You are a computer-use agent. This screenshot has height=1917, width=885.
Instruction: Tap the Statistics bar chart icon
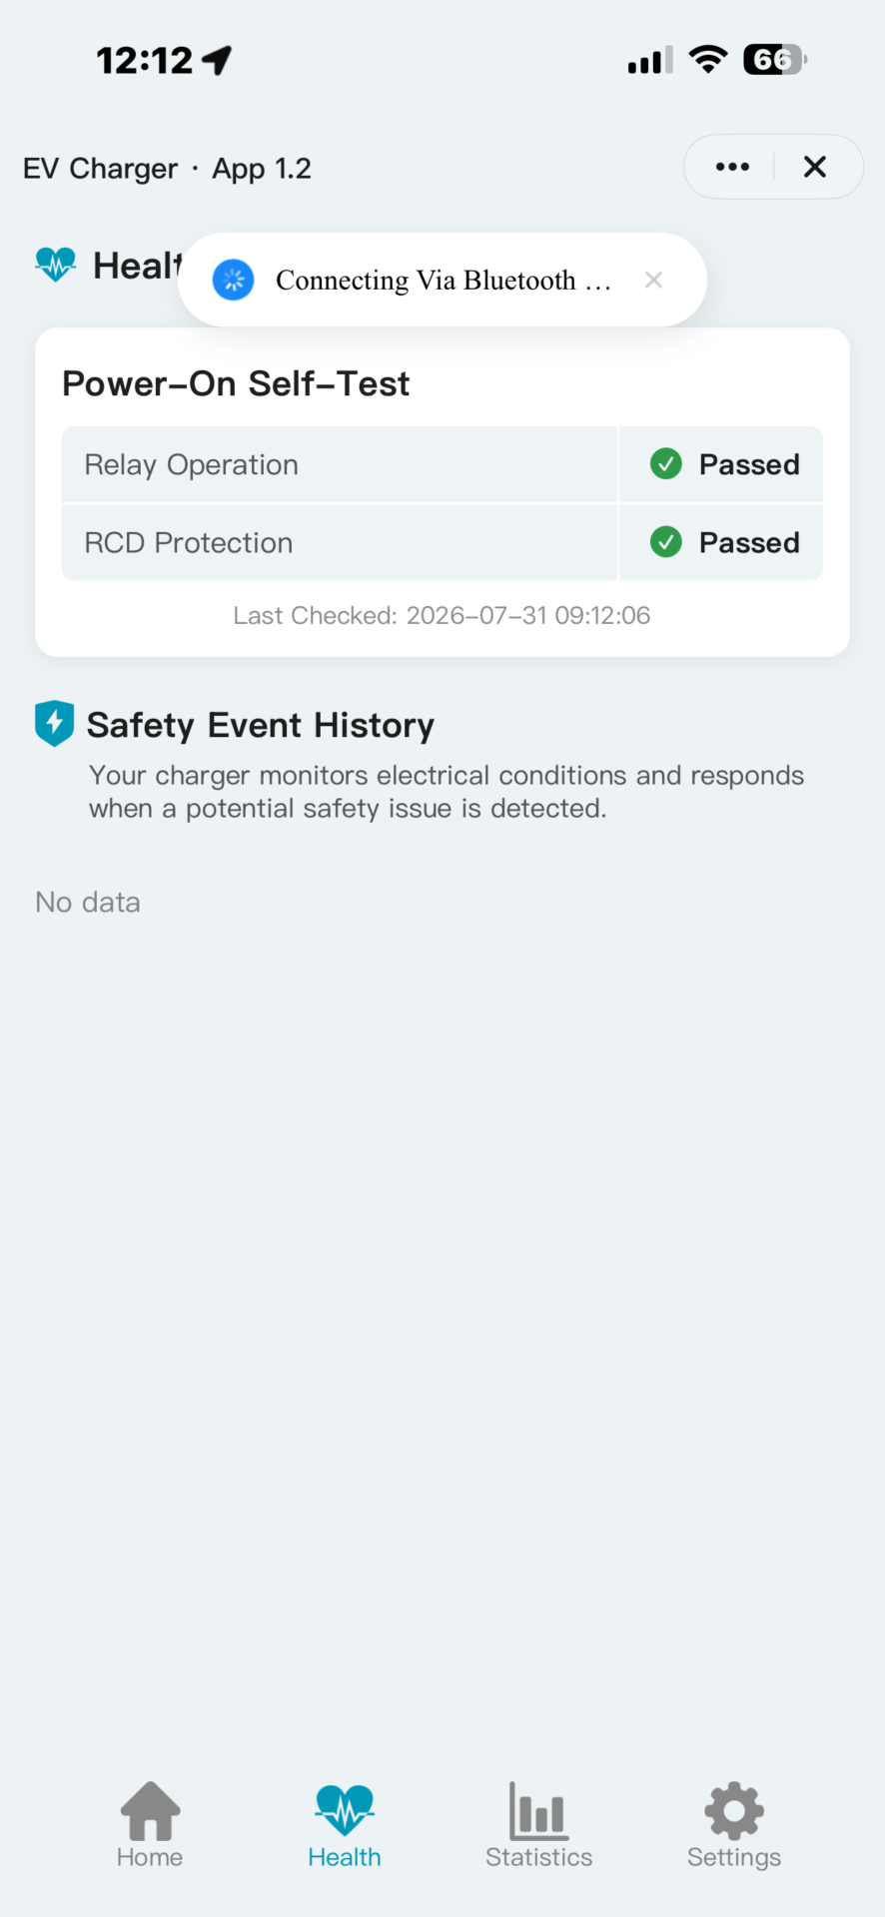[539, 1810]
